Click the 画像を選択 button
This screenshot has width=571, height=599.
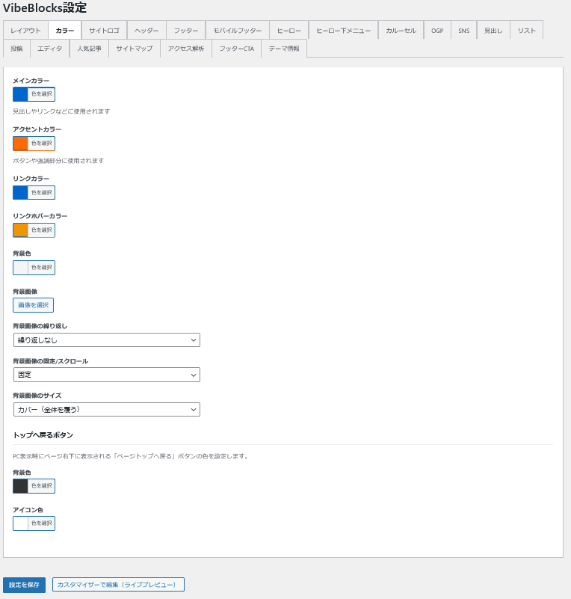(x=33, y=305)
